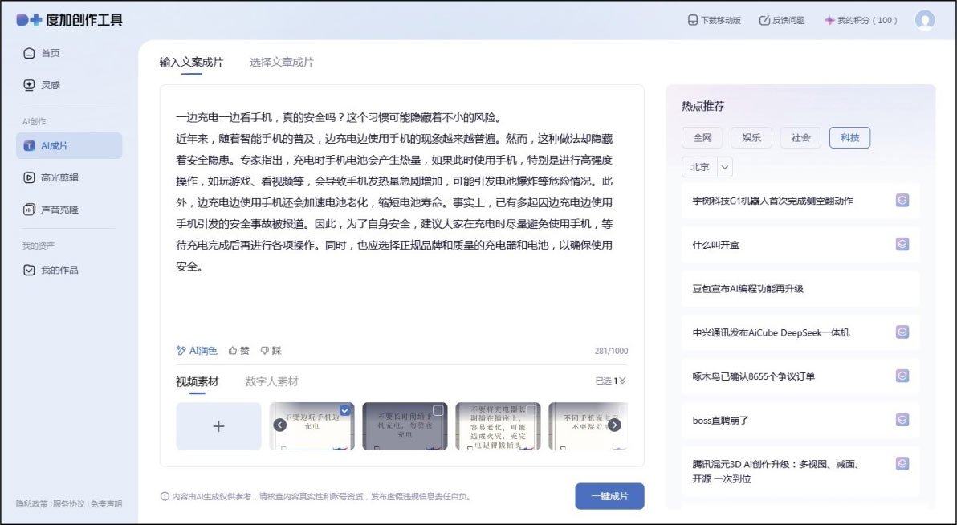The image size is (957, 525).
Task: Click the AI润色 polish icon
Action: point(181,351)
